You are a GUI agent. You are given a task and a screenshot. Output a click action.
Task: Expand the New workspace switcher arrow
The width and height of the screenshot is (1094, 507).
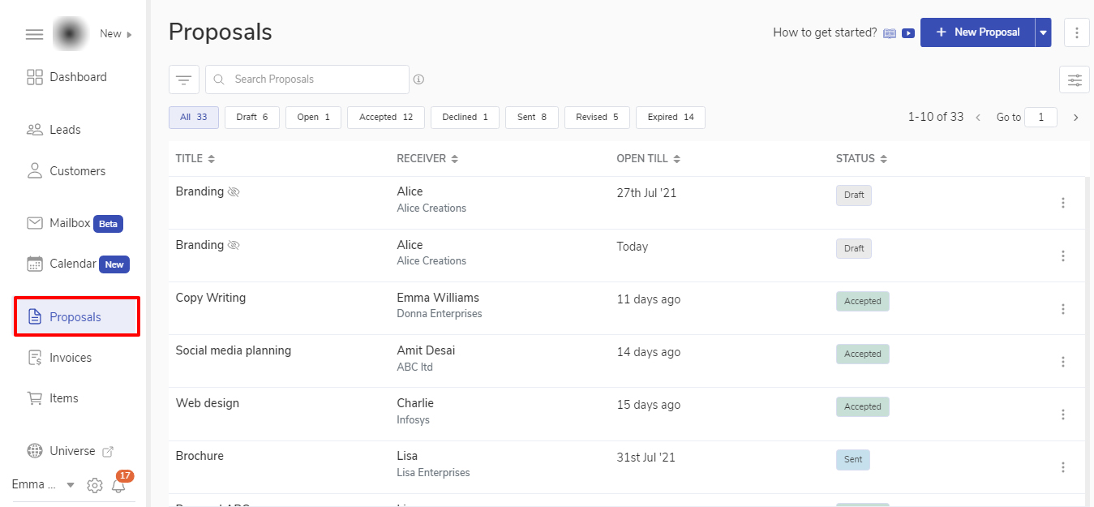pos(129,34)
